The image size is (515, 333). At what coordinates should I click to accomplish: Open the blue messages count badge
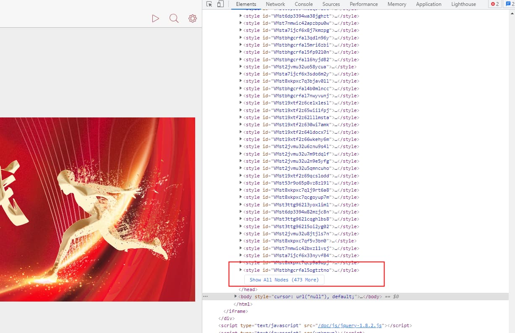click(509, 4)
